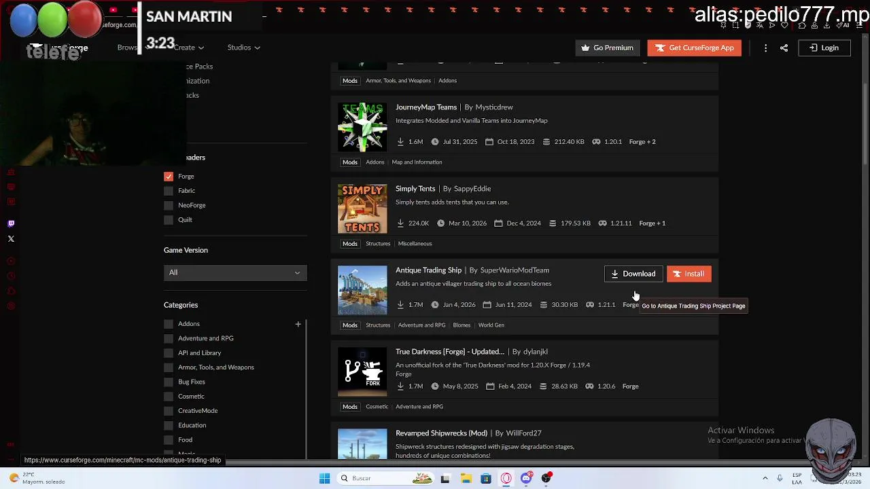Open author dylanjkl's profile
This screenshot has height=489, width=870.
click(536, 351)
